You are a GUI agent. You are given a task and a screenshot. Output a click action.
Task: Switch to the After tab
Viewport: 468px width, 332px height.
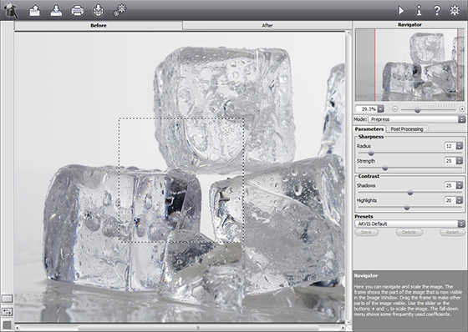coord(267,25)
